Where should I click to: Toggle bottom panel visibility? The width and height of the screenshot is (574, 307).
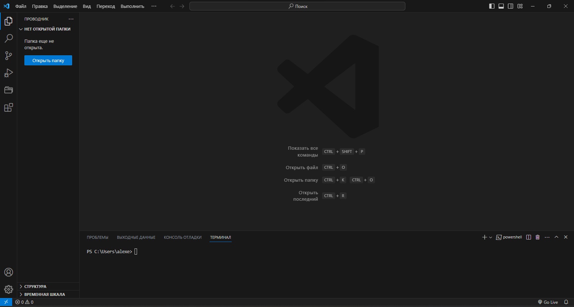[501, 6]
